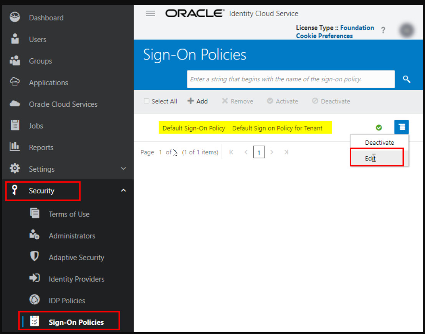Open Groups in the sidebar
This screenshot has height=334, width=425.
(x=40, y=61)
